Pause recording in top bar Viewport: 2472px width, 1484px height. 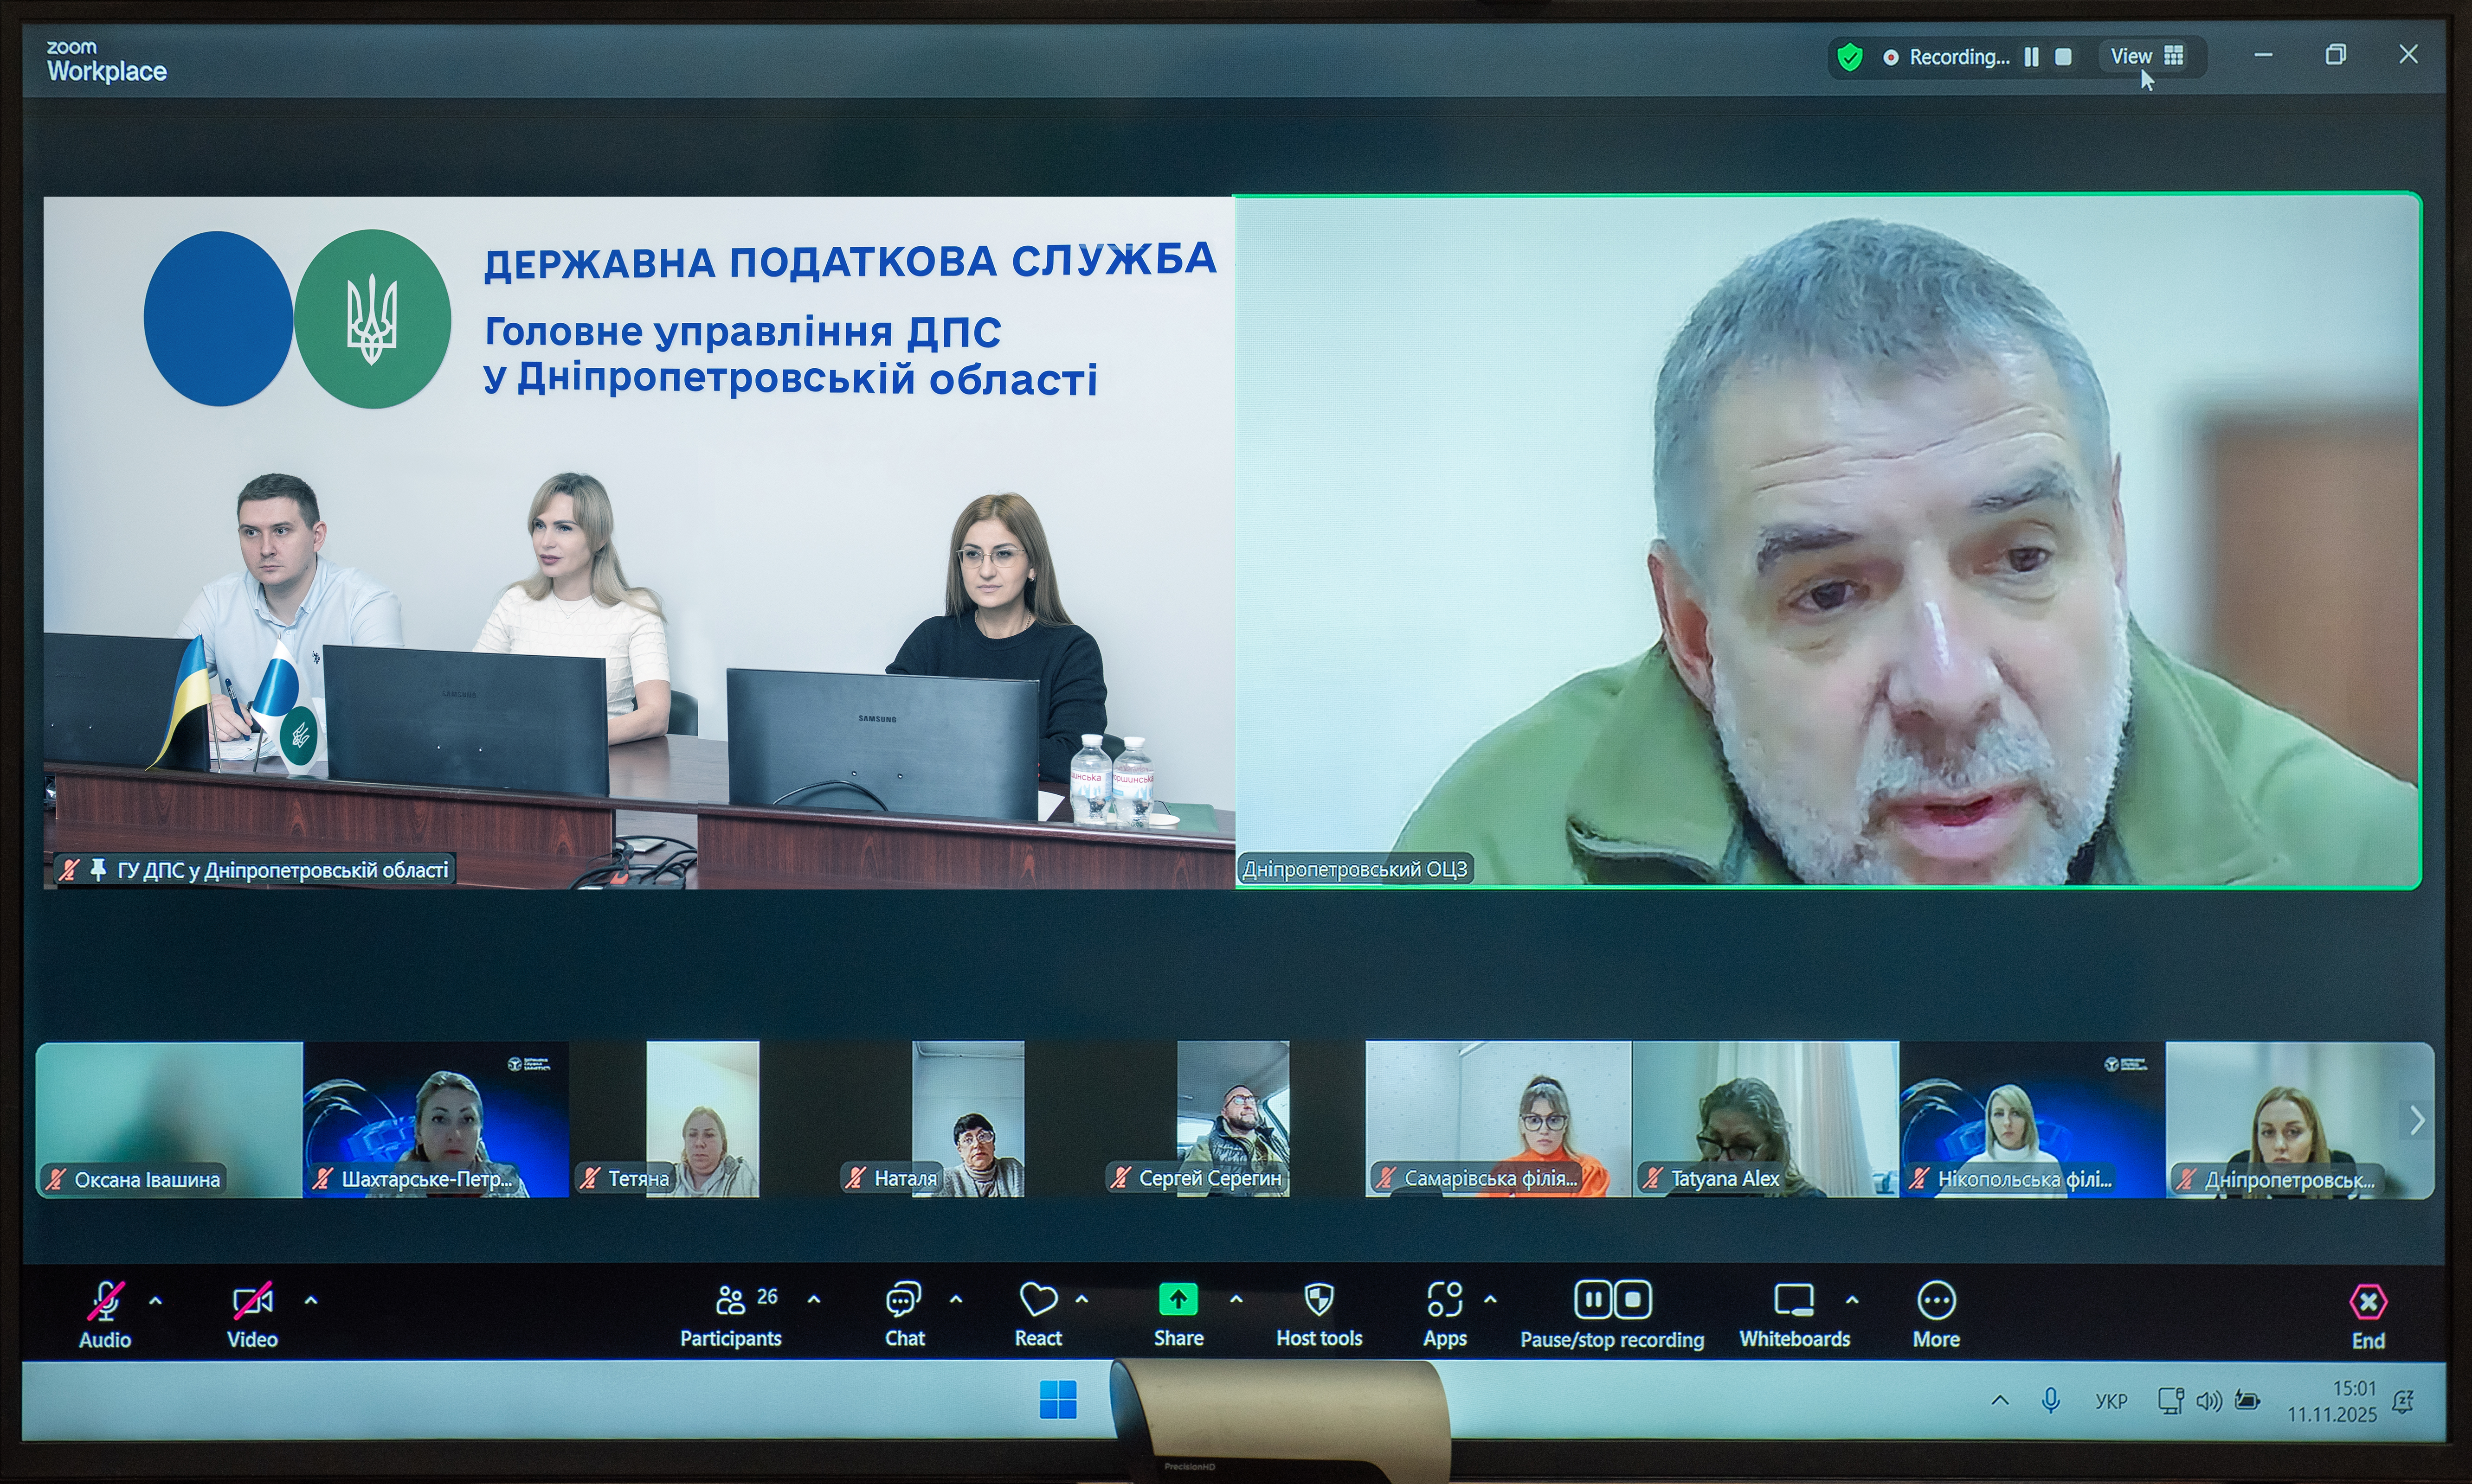[2031, 57]
